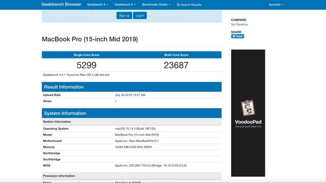
Task: Click the COMPARE sidebar heading
Action: [238, 20]
